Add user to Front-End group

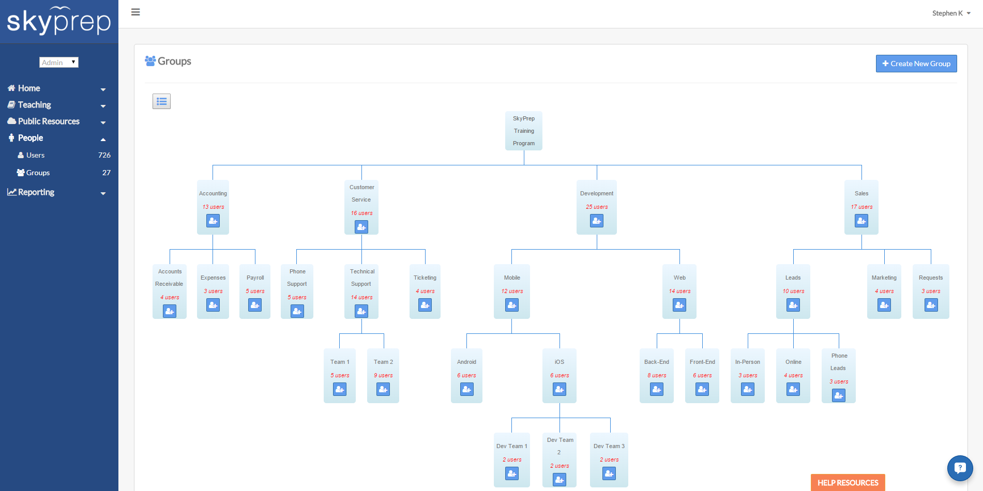(702, 390)
